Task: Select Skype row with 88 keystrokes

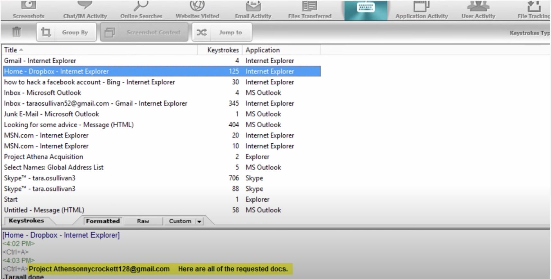Action: (162, 189)
